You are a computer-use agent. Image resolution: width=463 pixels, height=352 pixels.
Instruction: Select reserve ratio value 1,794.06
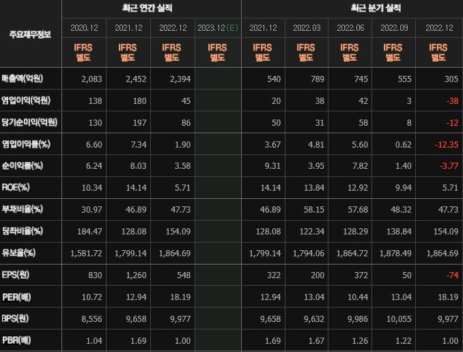click(308, 254)
